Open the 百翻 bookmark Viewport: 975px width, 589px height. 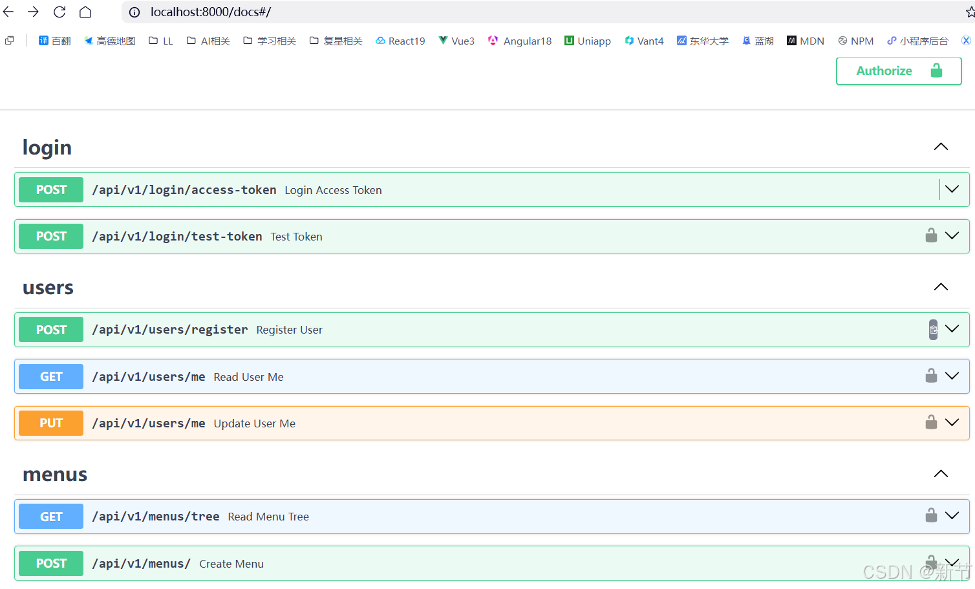(x=55, y=41)
